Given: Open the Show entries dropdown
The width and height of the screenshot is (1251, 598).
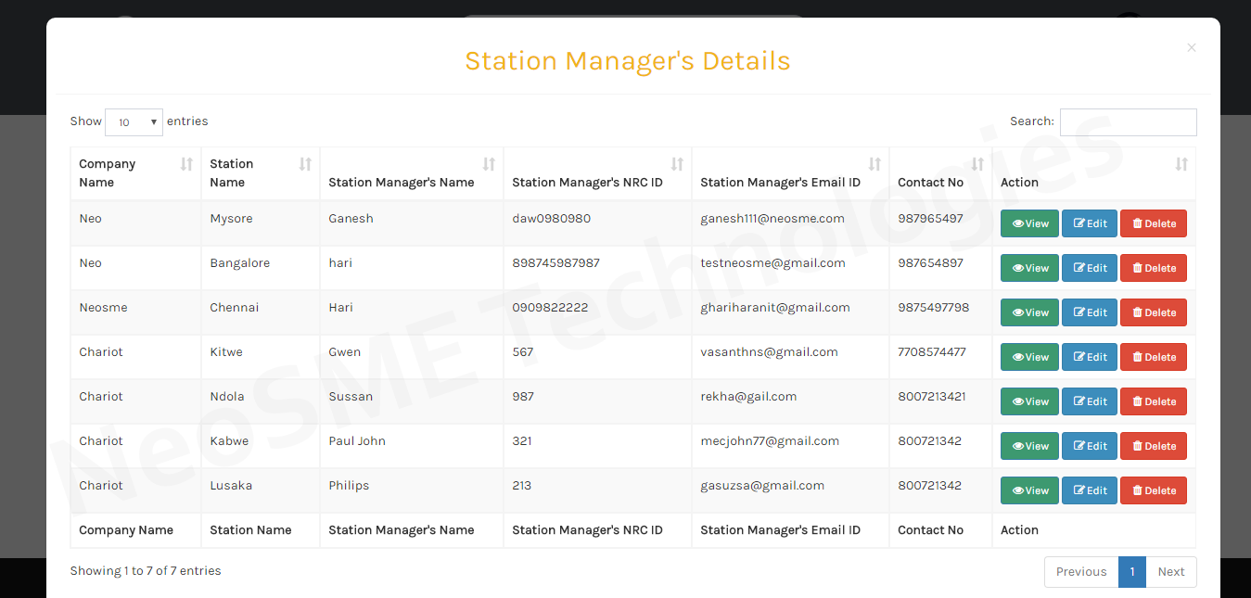Looking at the screenshot, I should click(x=134, y=121).
